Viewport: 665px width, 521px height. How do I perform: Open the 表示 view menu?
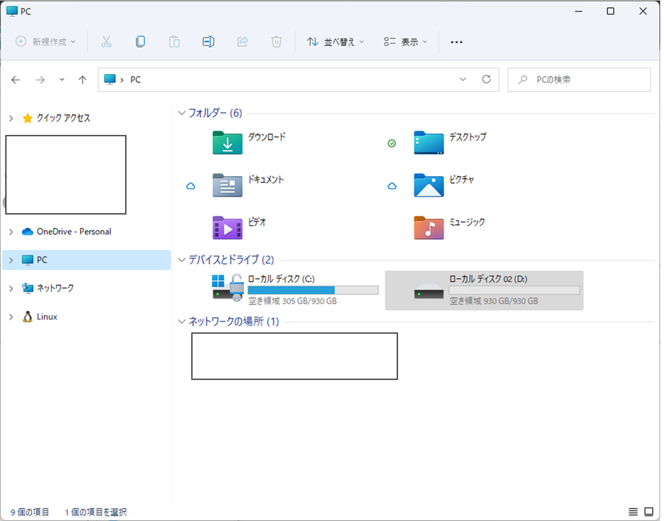405,42
